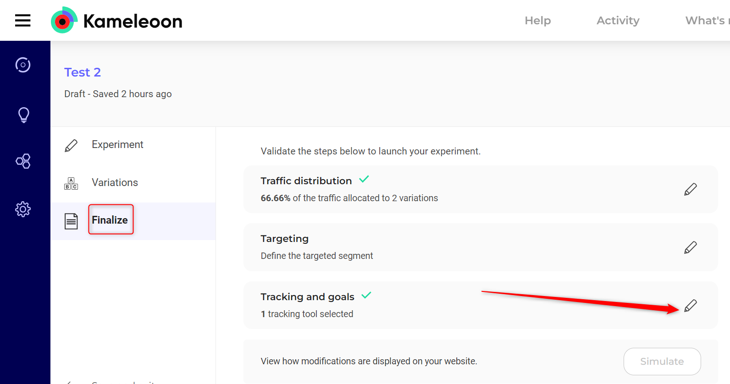
Task: Edit Targeting using its pencil icon
Action: point(690,247)
